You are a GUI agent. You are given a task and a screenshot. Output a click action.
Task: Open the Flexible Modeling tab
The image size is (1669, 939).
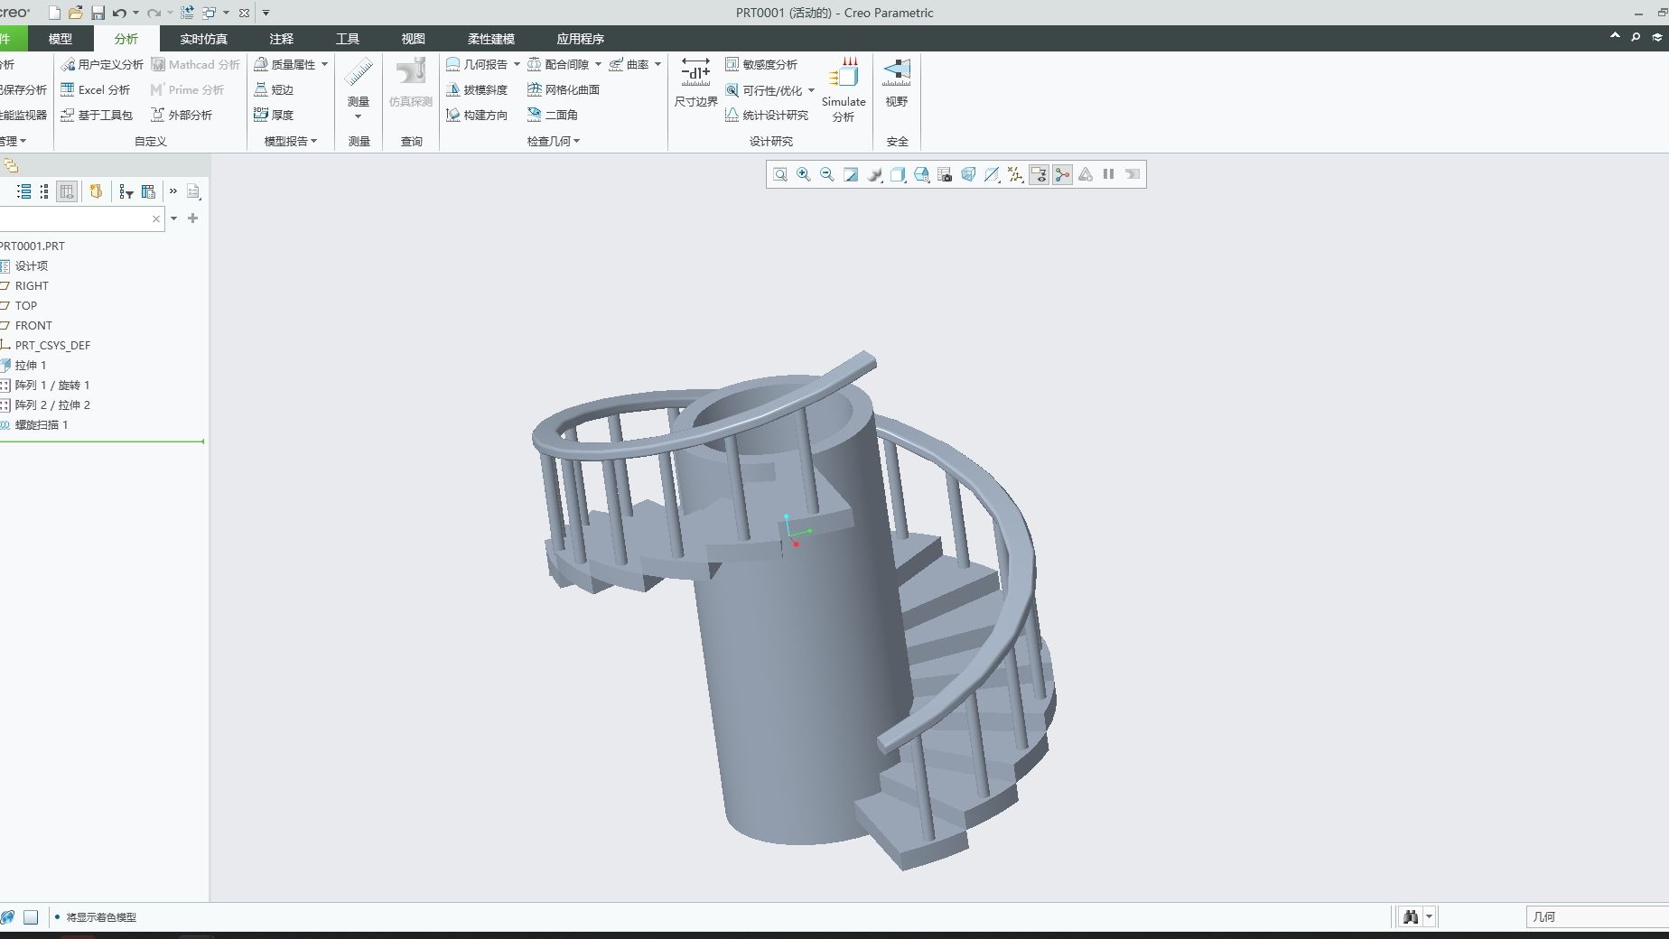[490, 39]
